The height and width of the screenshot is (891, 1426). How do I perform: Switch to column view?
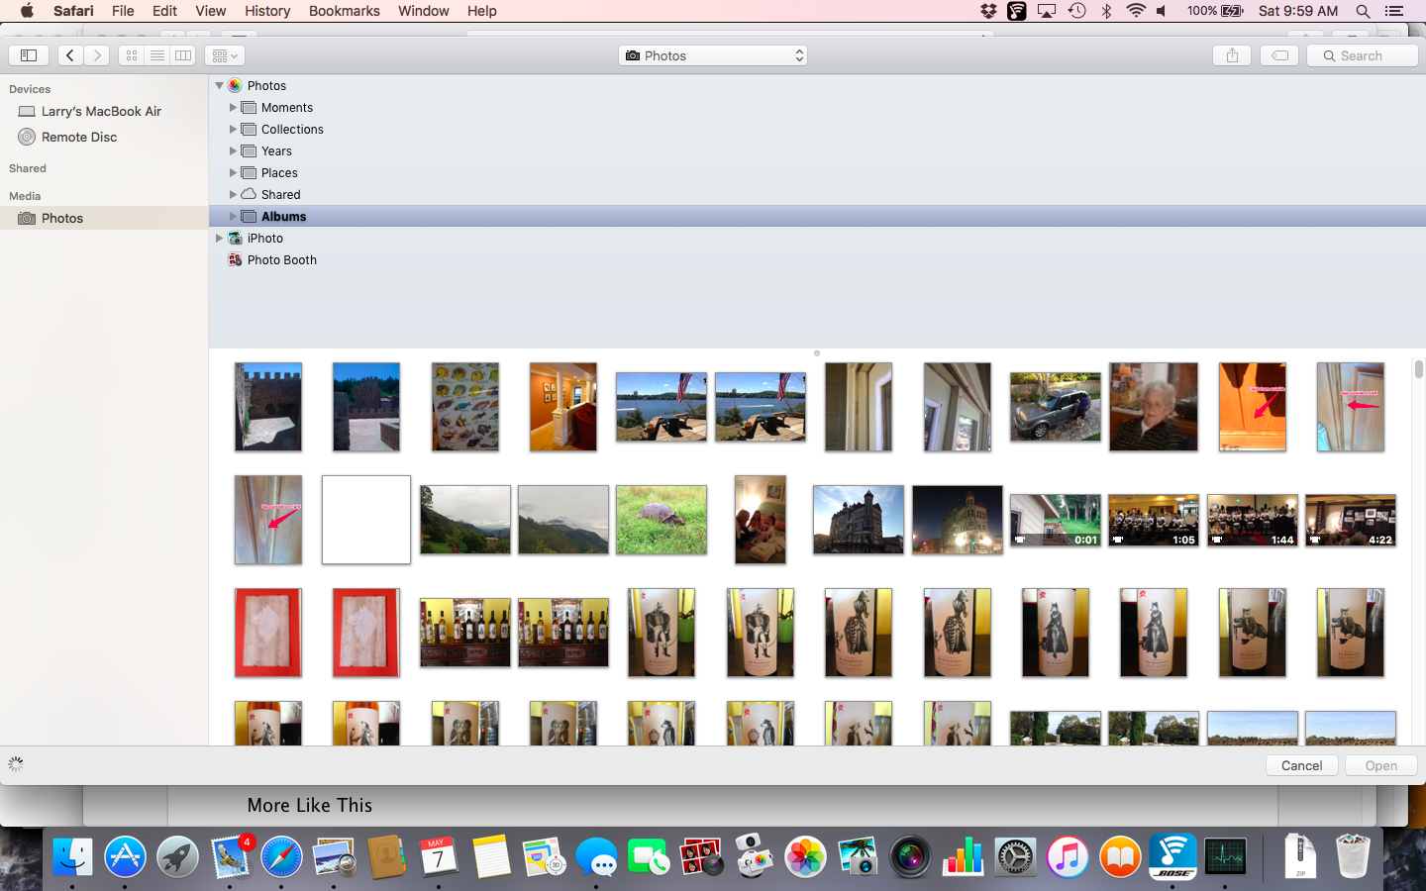click(183, 55)
